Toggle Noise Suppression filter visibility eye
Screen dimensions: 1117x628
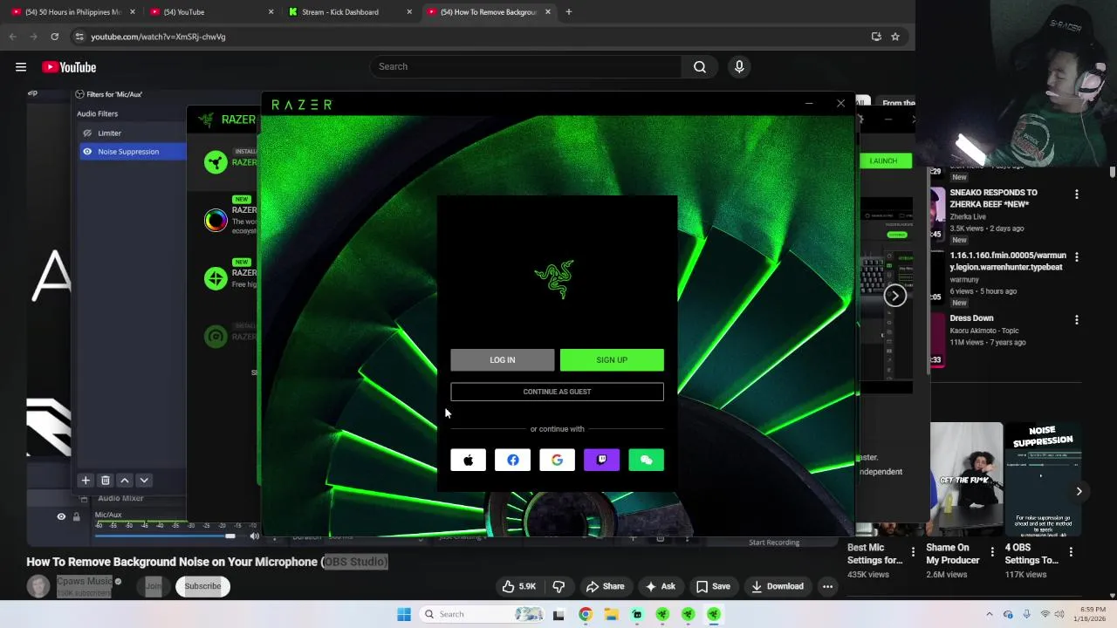pos(87,152)
